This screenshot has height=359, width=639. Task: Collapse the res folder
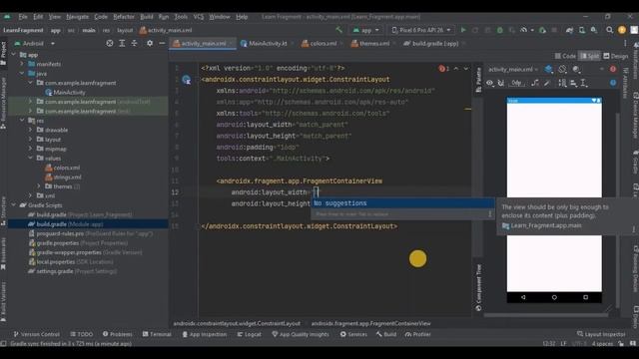click(22, 121)
